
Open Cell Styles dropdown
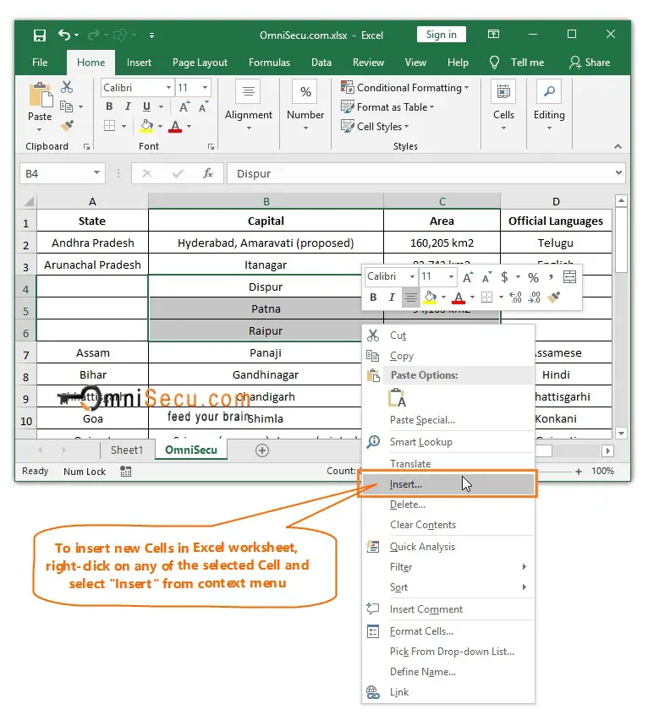pyautogui.click(x=375, y=126)
